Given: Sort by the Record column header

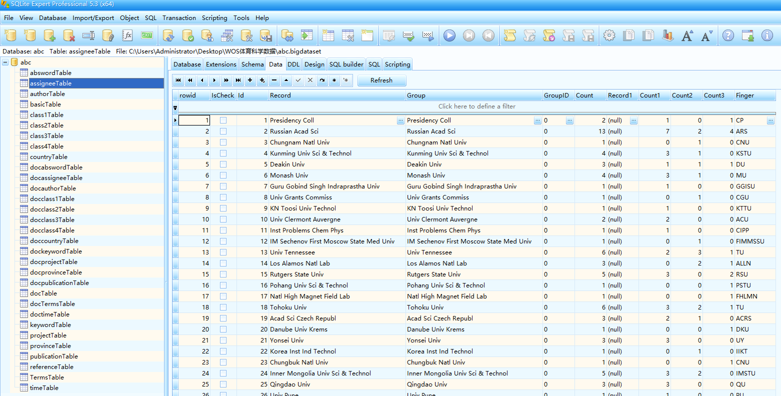Looking at the screenshot, I should tap(336, 95).
